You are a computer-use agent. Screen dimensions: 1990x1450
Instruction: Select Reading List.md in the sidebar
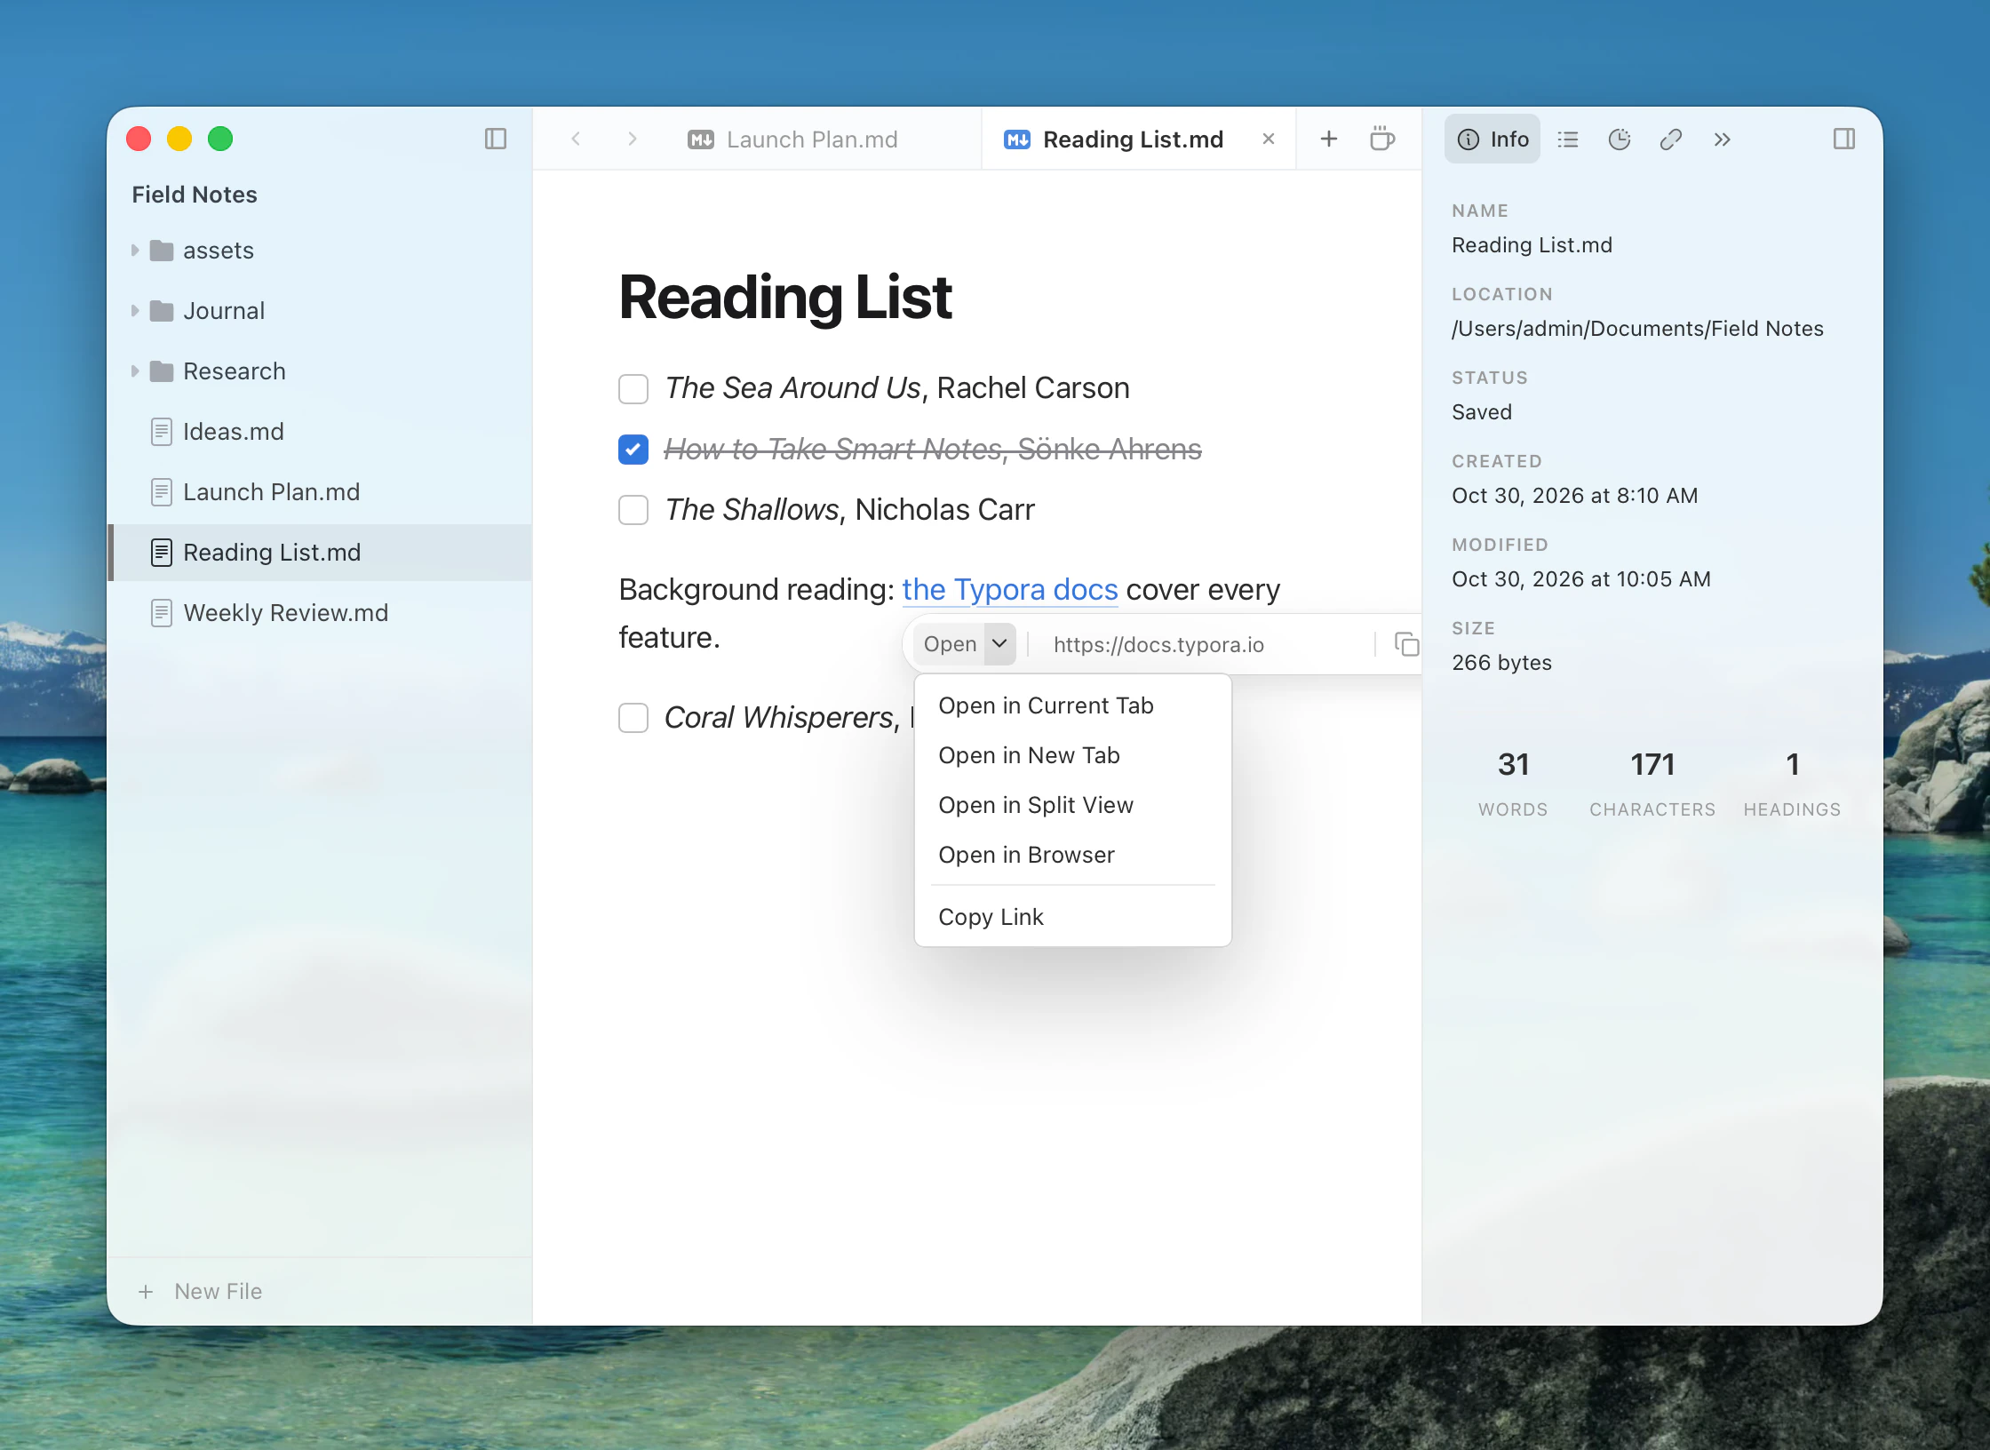click(320, 553)
